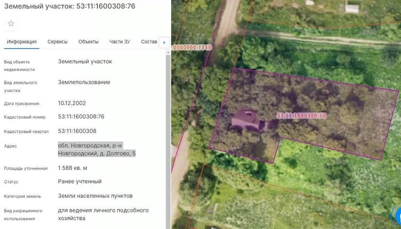Image resolution: width=401 pixels, height=229 pixels.
Task: Click panel title Земельный участок: 53:11:1600308:76
Action: pos(70,6)
